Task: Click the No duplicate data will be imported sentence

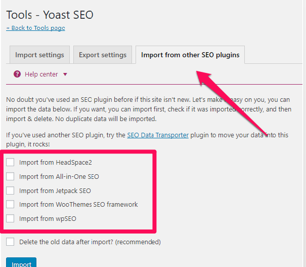Action: 106,119
